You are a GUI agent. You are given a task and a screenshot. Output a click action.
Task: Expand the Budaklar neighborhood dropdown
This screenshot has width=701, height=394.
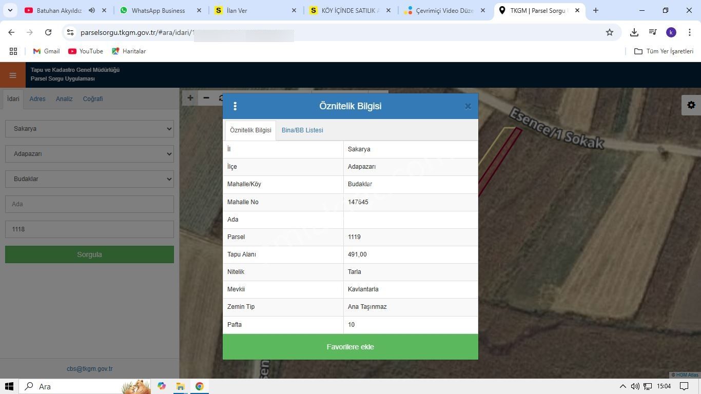[89, 179]
